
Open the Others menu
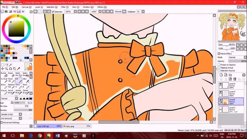(x=102, y=7)
